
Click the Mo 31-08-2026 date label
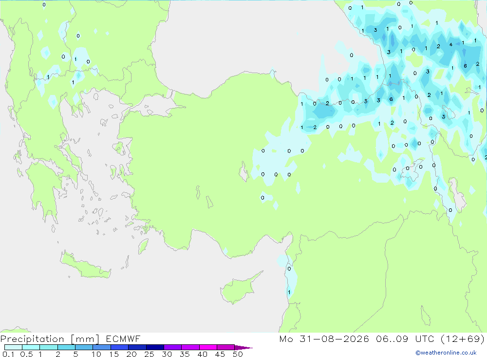click(324, 338)
